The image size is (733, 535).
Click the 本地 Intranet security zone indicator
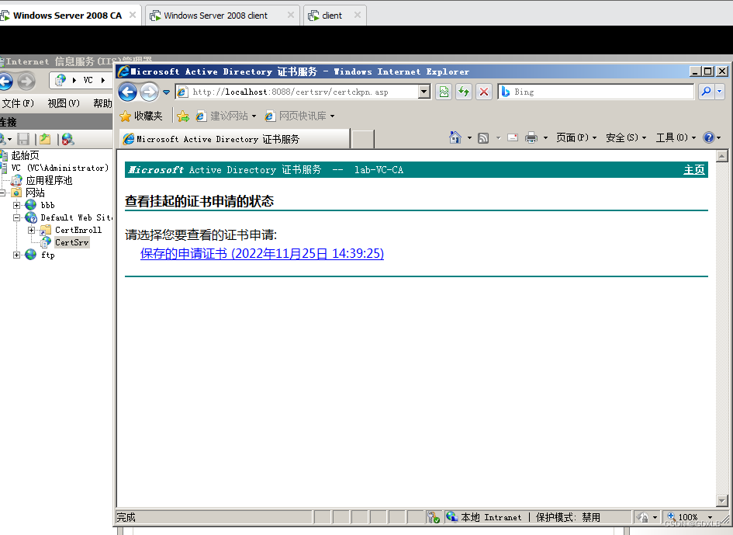484,517
